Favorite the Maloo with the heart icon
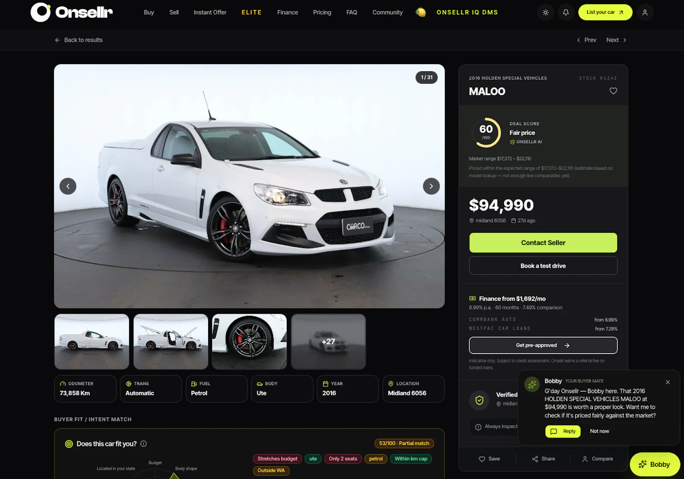Viewport: 684px width, 479px height. (613, 91)
